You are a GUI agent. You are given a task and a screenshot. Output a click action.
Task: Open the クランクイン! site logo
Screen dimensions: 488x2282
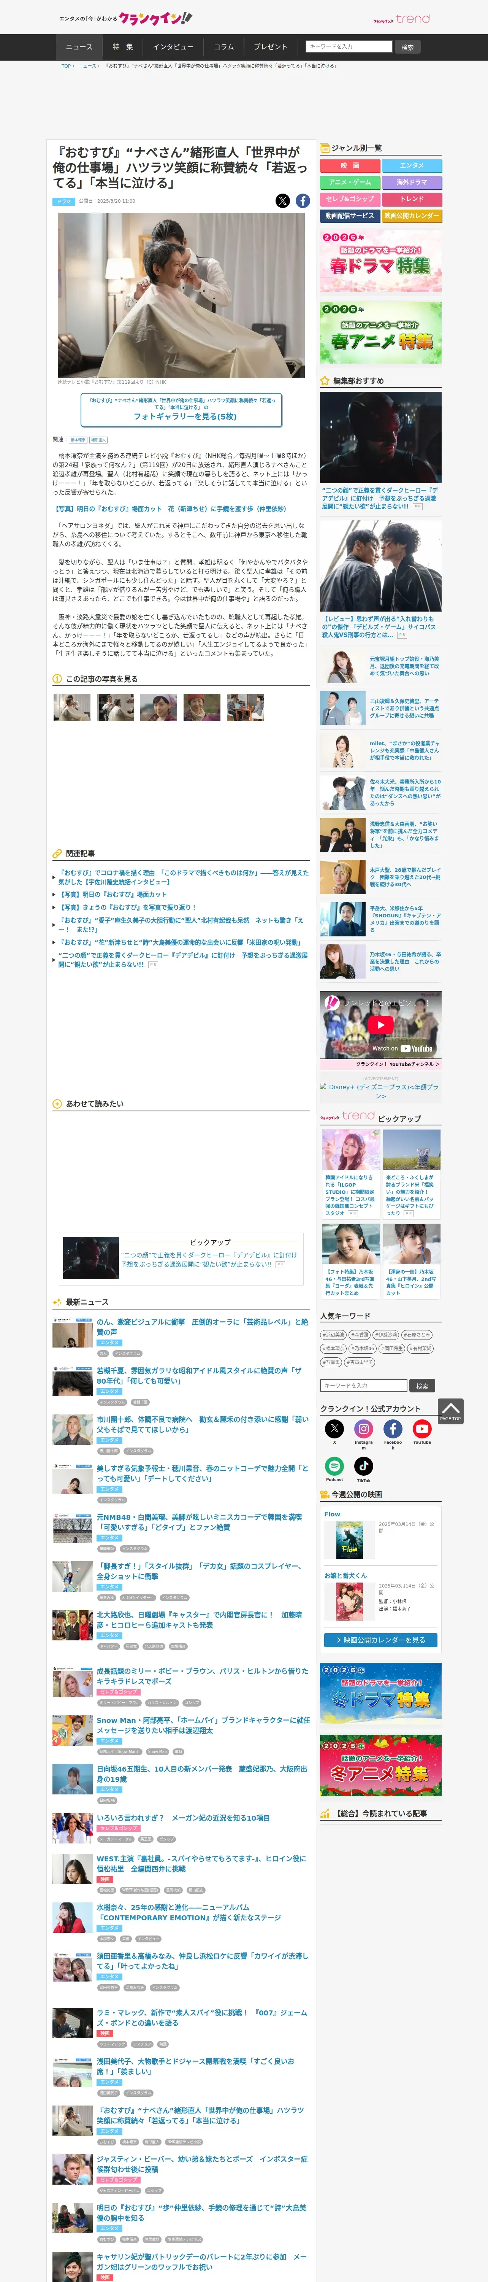(x=126, y=18)
